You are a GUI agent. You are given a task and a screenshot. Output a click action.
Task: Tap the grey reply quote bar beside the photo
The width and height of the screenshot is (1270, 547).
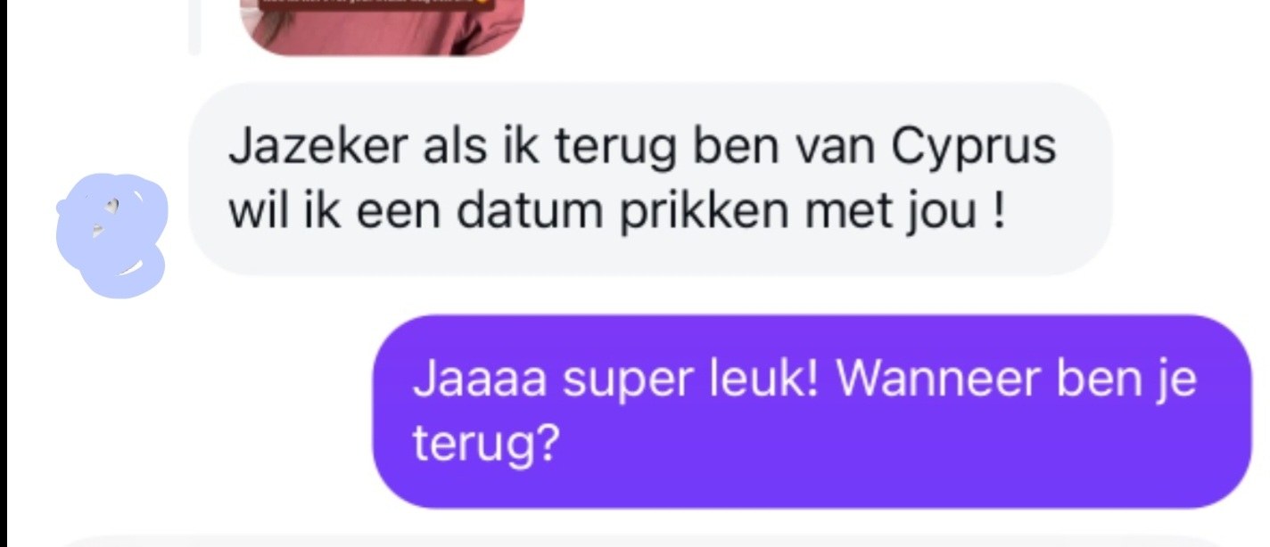194,27
